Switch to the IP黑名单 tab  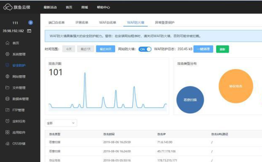pyautogui.click(x=82, y=22)
